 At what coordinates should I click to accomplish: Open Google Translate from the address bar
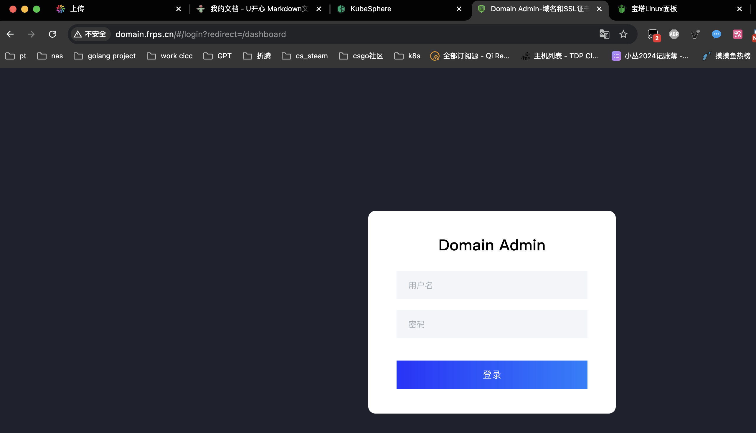click(604, 34)
